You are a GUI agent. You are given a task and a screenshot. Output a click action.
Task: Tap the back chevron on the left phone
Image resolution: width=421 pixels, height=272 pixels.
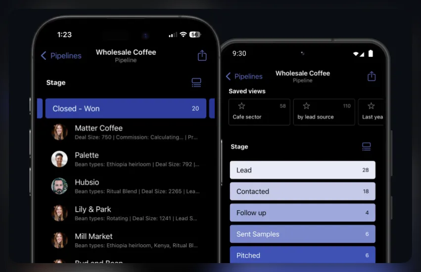point(44,55)
